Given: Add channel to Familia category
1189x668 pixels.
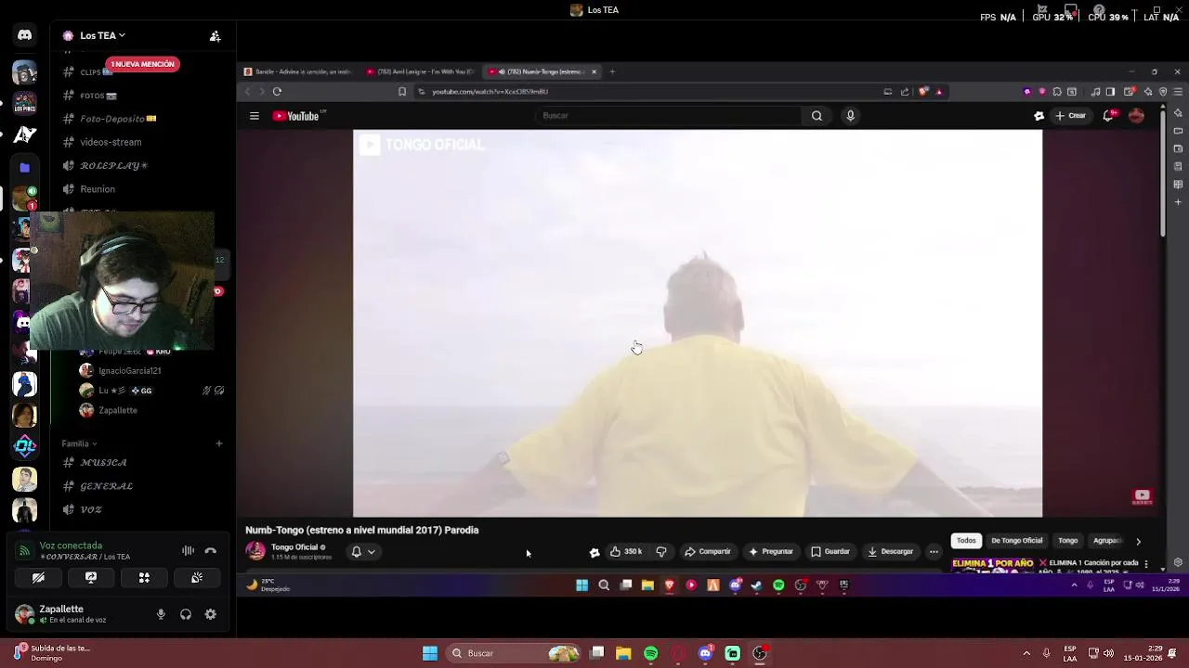Looking at the screenshot, I should [219, 443].
